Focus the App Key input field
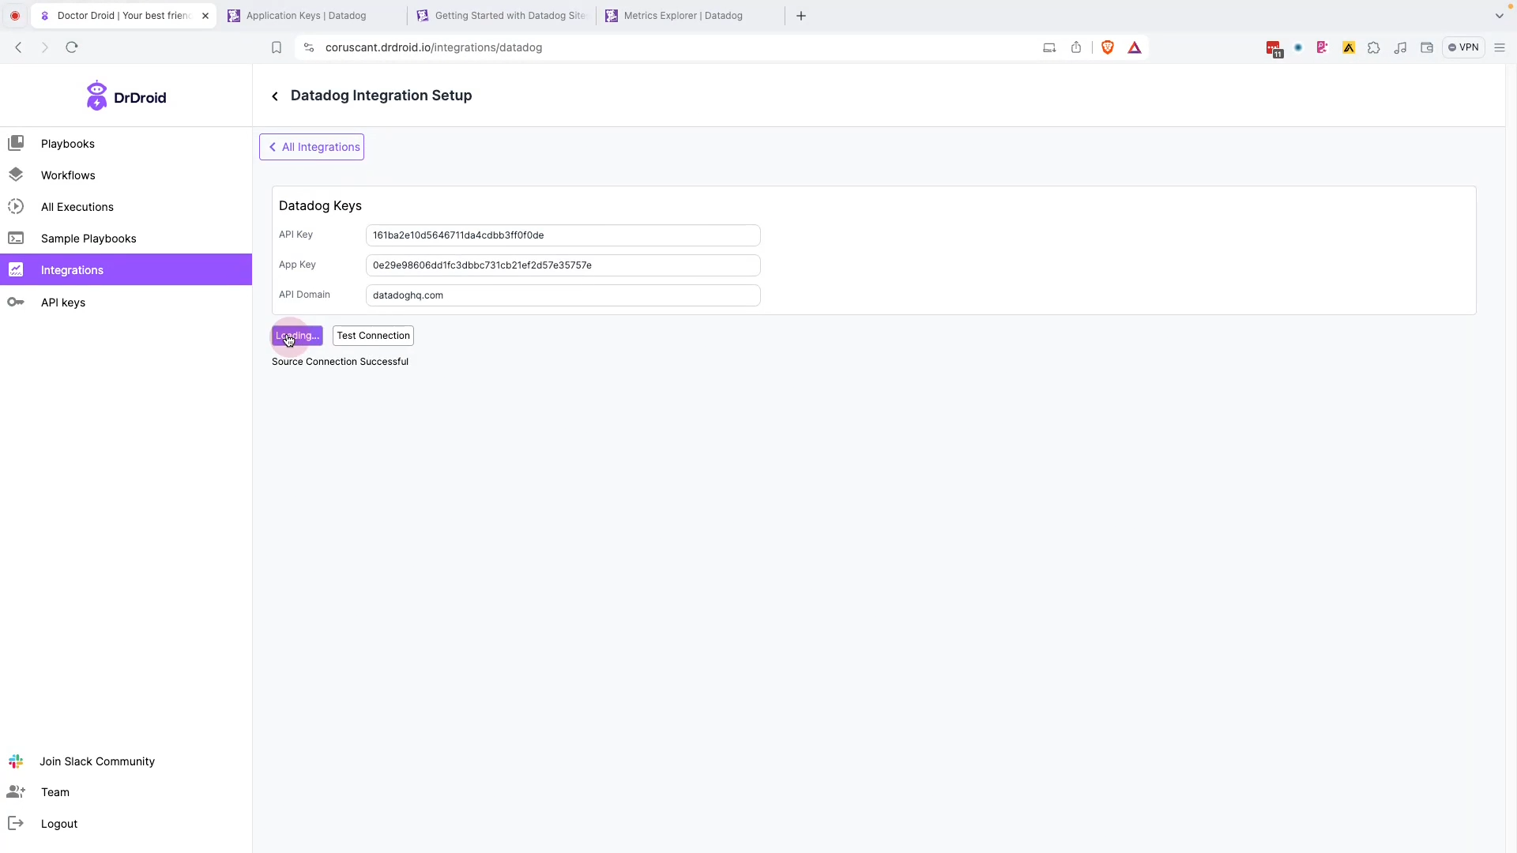The image size is (1517, 853). pos(563,265)
